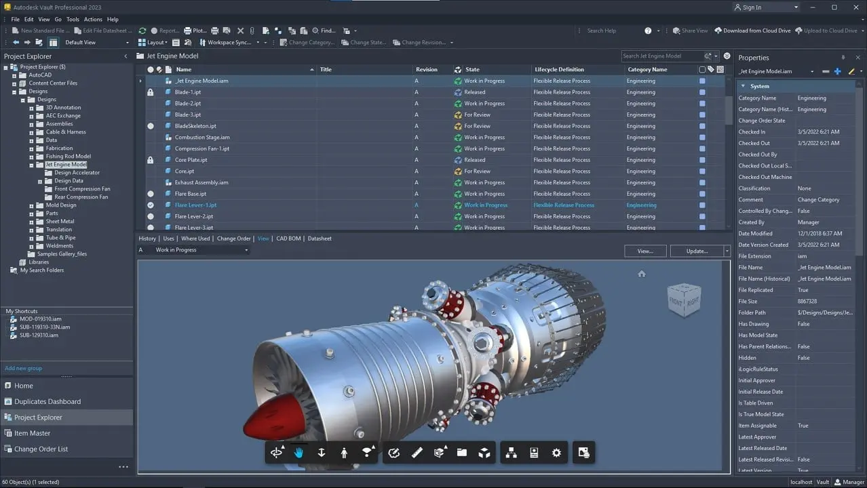Image resolution: width=867 pixels, height=488 pixels.
Task: Take a screenshot using the viewer snapshot icon
Action: click(583, 452)
